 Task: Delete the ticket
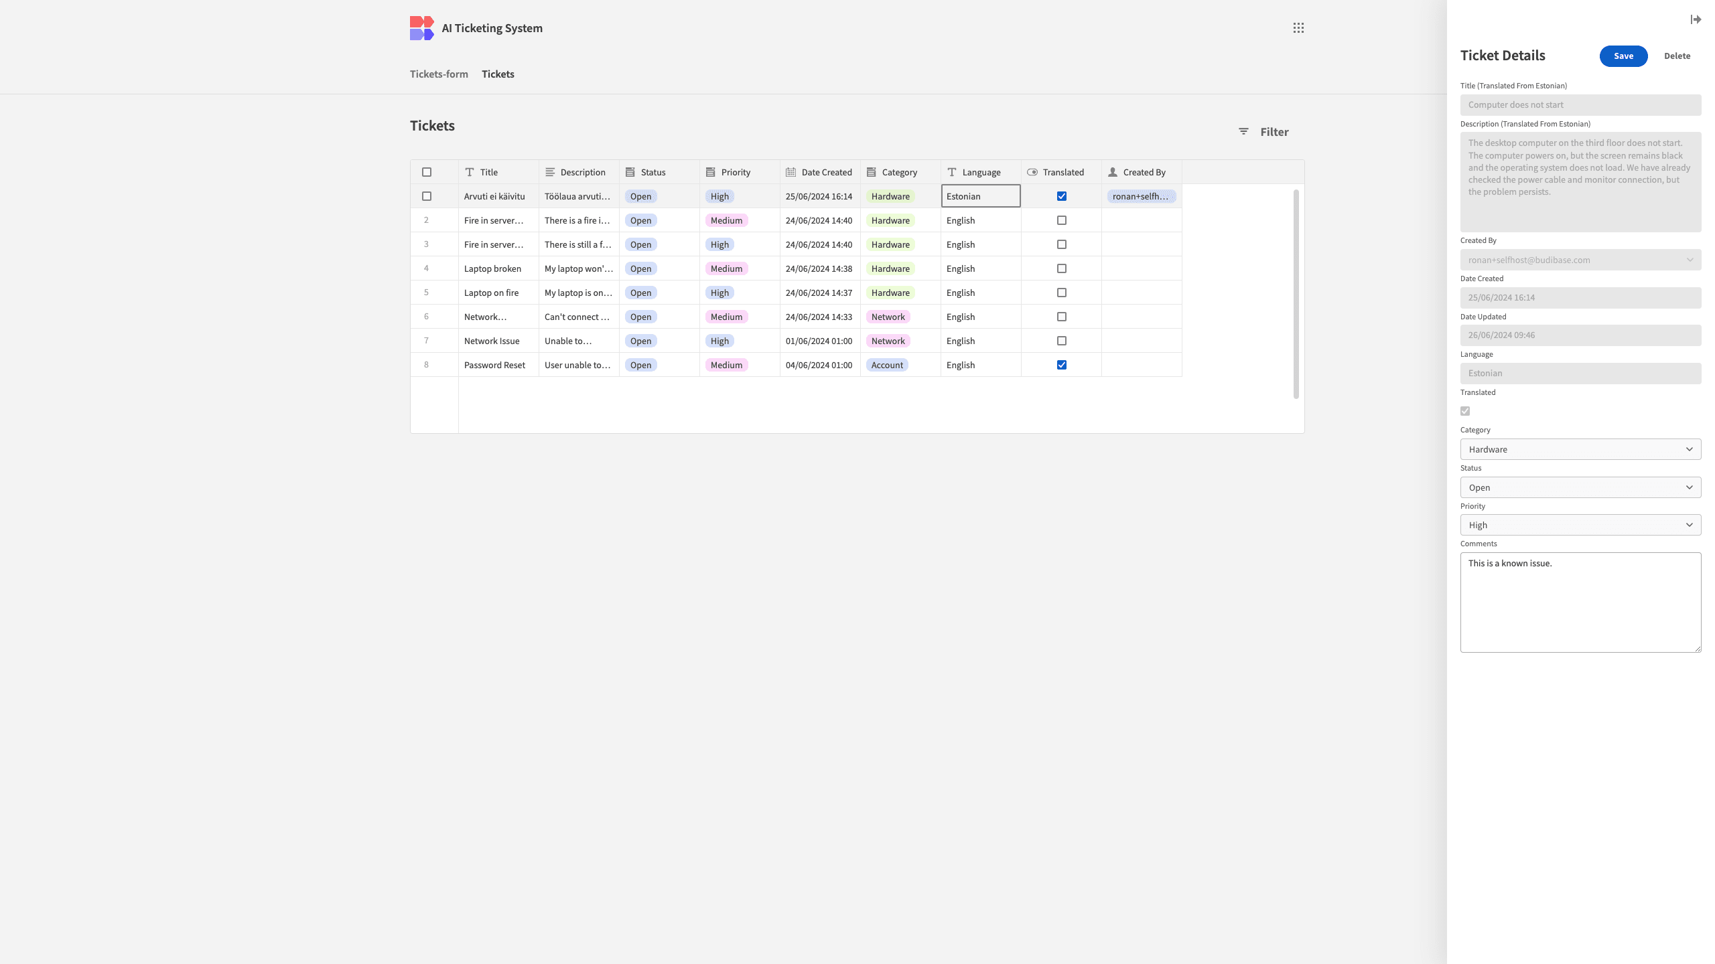[1677, 56]
